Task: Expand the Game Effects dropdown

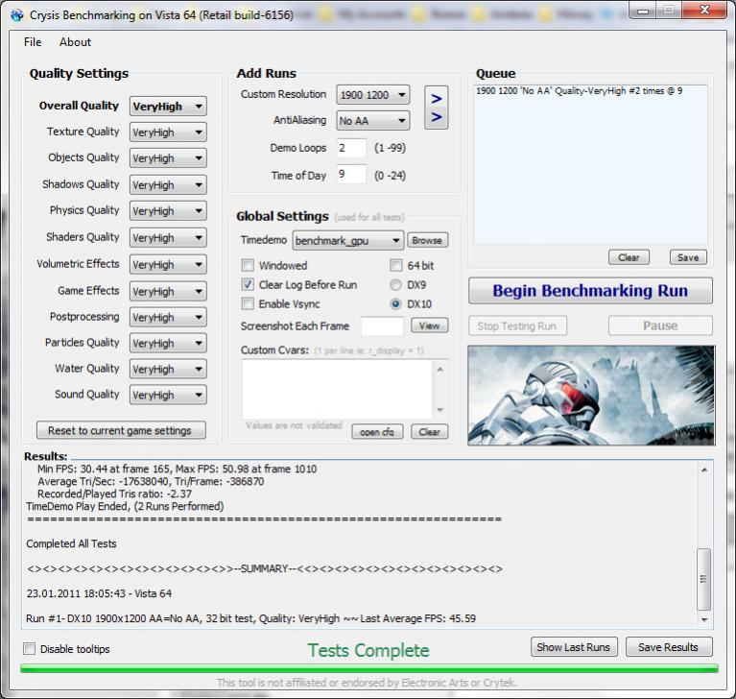Action: pos(168,291)
